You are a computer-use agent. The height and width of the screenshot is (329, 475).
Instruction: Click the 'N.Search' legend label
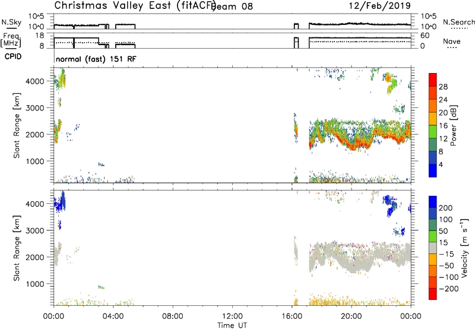click(x=459, y=22)
